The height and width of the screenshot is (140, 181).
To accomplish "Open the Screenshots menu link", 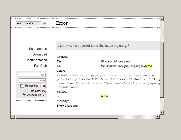I will [x=38, y=49].
